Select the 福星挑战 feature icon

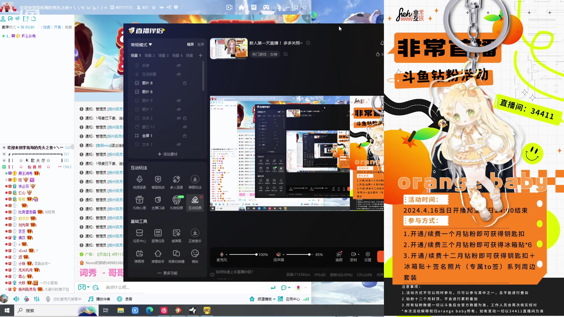click(x=158, y=182)
